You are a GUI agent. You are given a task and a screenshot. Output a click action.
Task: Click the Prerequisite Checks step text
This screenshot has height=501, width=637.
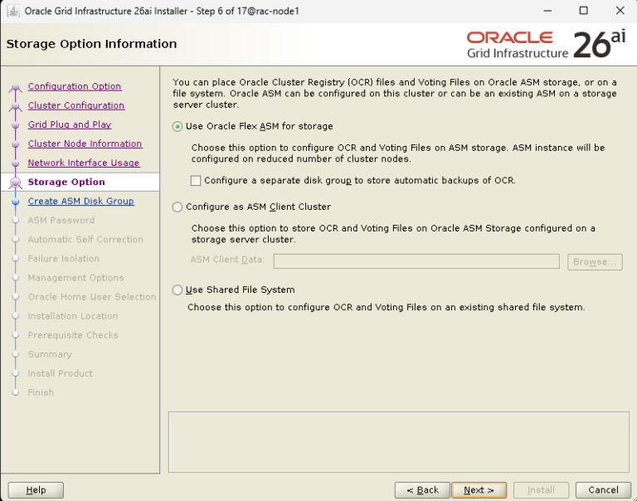click(x=73, y=335)
